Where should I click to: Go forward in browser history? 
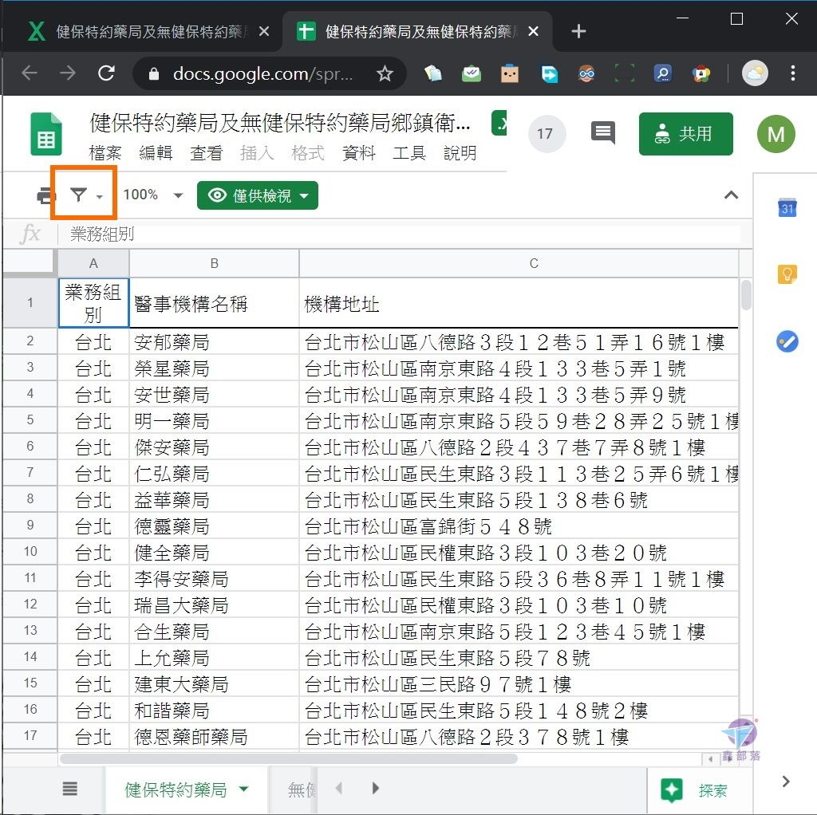click(68, 73)
